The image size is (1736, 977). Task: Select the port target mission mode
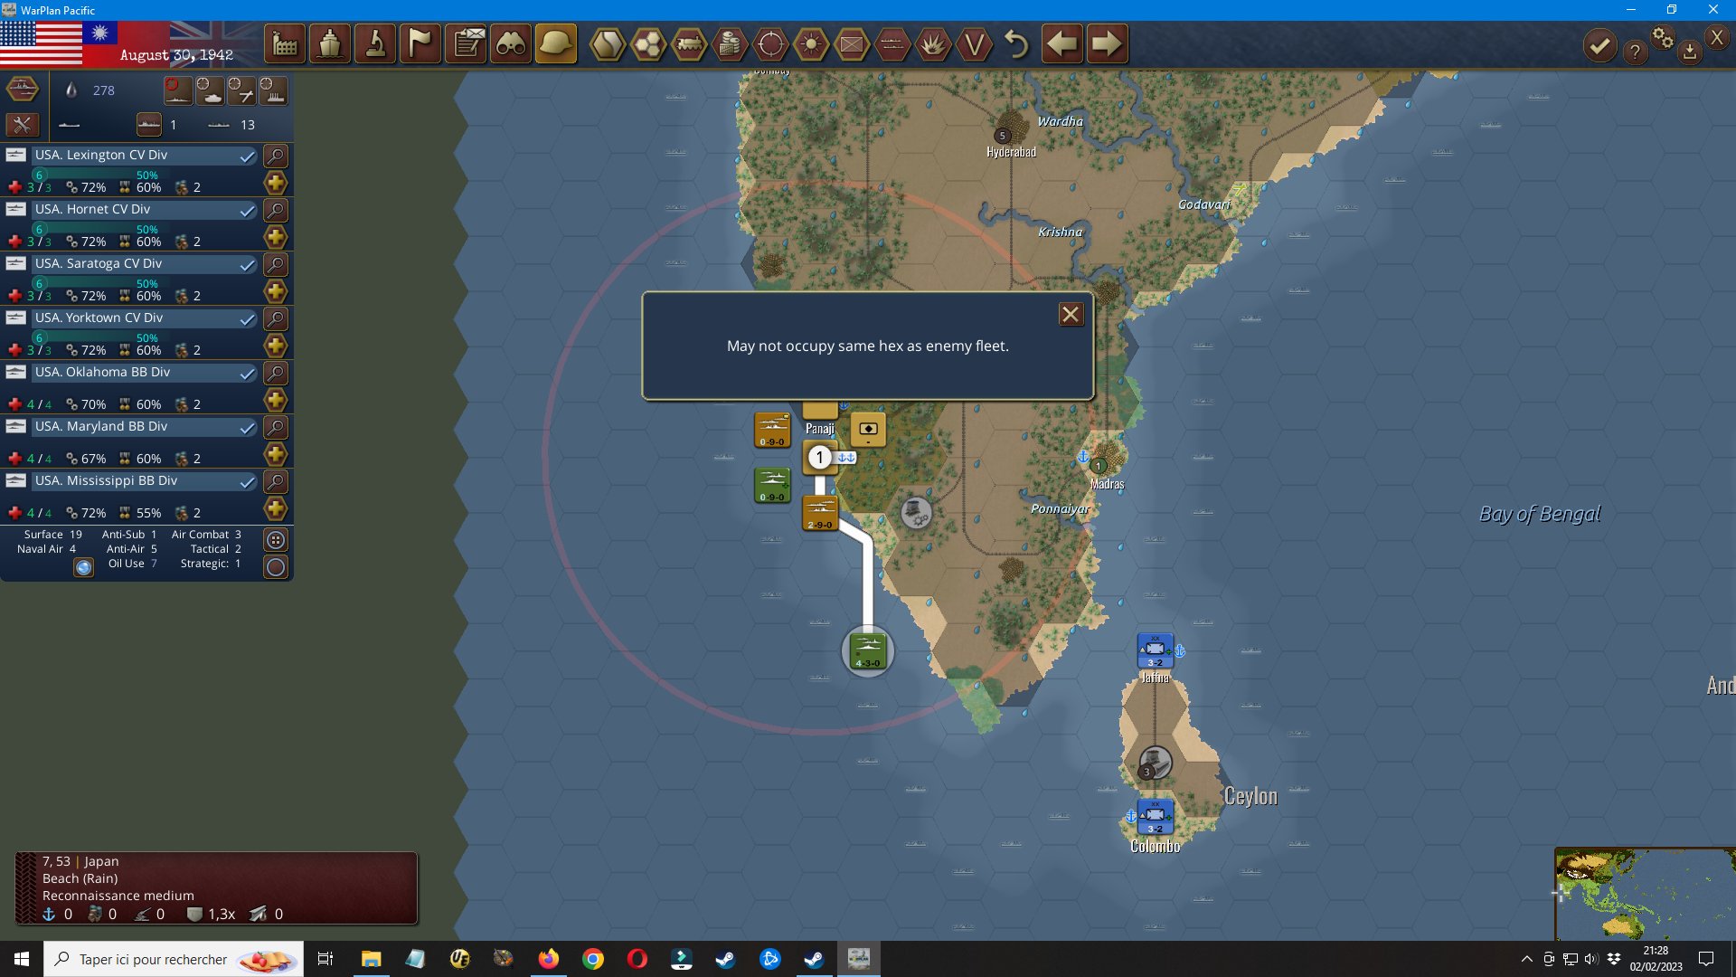tap(273, 90)
